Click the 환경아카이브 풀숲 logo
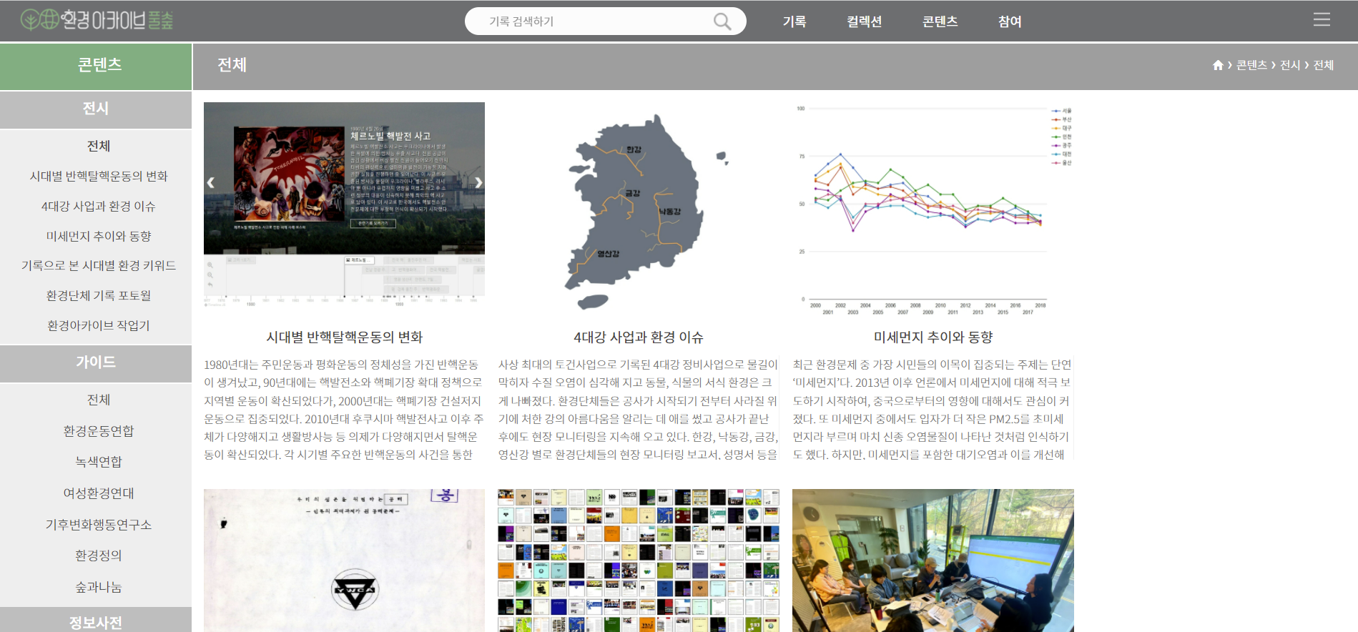 point(97,20)
